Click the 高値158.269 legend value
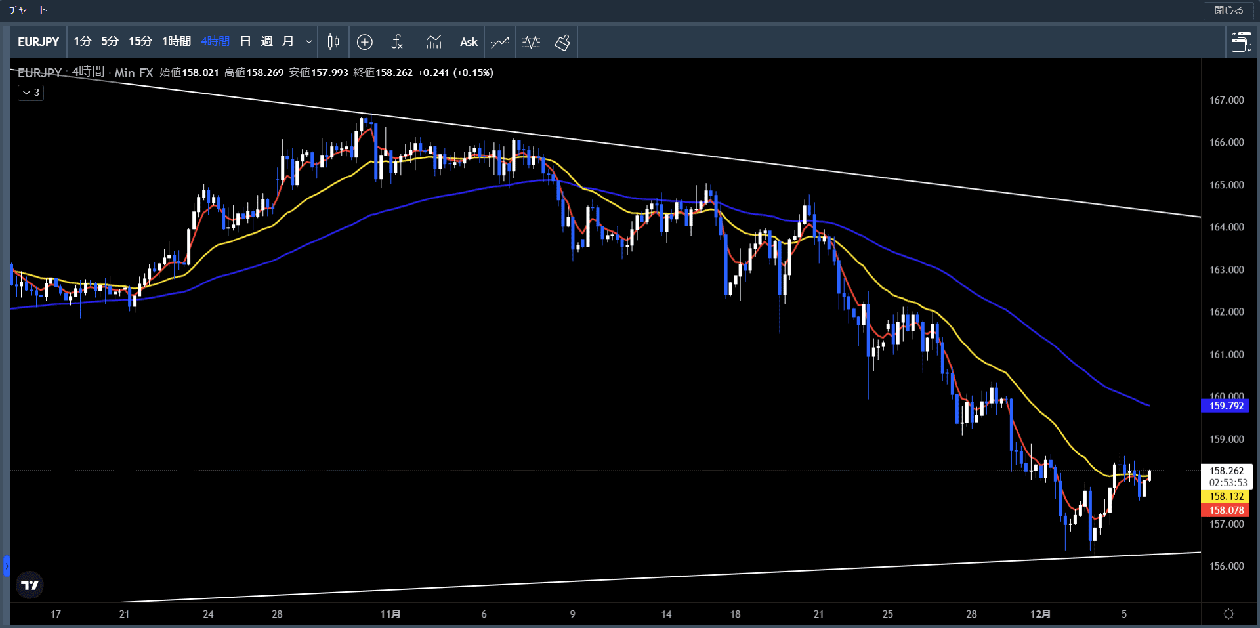The image size is (1260, 628). pos(254,72)
